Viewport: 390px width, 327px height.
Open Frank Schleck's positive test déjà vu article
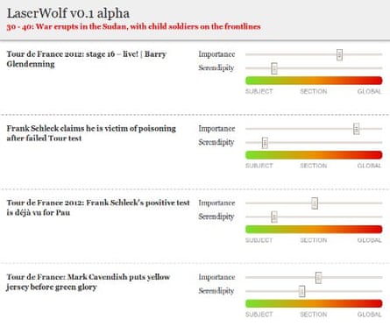(98, 208)
